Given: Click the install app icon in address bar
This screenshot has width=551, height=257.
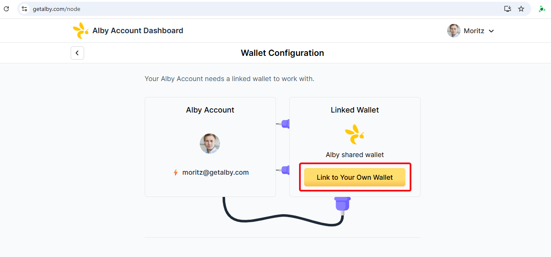Looking at the screenshot, I should [x=508, y=9].
